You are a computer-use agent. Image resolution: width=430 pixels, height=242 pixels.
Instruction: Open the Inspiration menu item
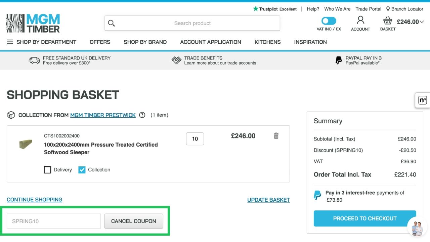[310, 42]
